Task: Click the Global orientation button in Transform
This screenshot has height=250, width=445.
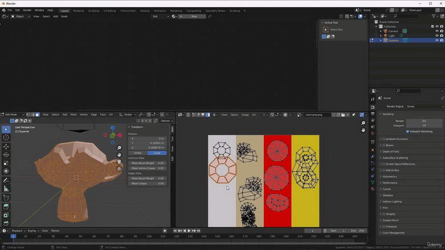Action: click(138, 153)
